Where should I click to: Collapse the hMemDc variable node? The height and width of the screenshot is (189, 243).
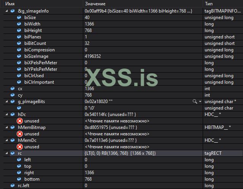tap(6, 140)
